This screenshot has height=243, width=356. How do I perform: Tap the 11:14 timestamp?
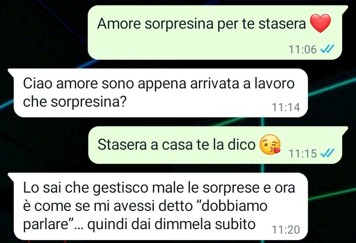tap(286, 107)
